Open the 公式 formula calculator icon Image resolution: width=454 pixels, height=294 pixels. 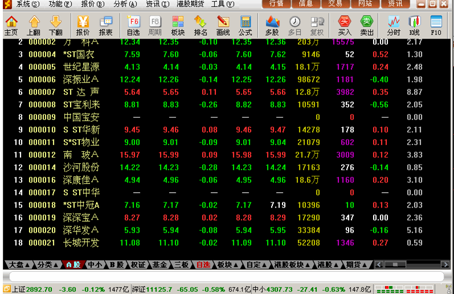[245, 25]
